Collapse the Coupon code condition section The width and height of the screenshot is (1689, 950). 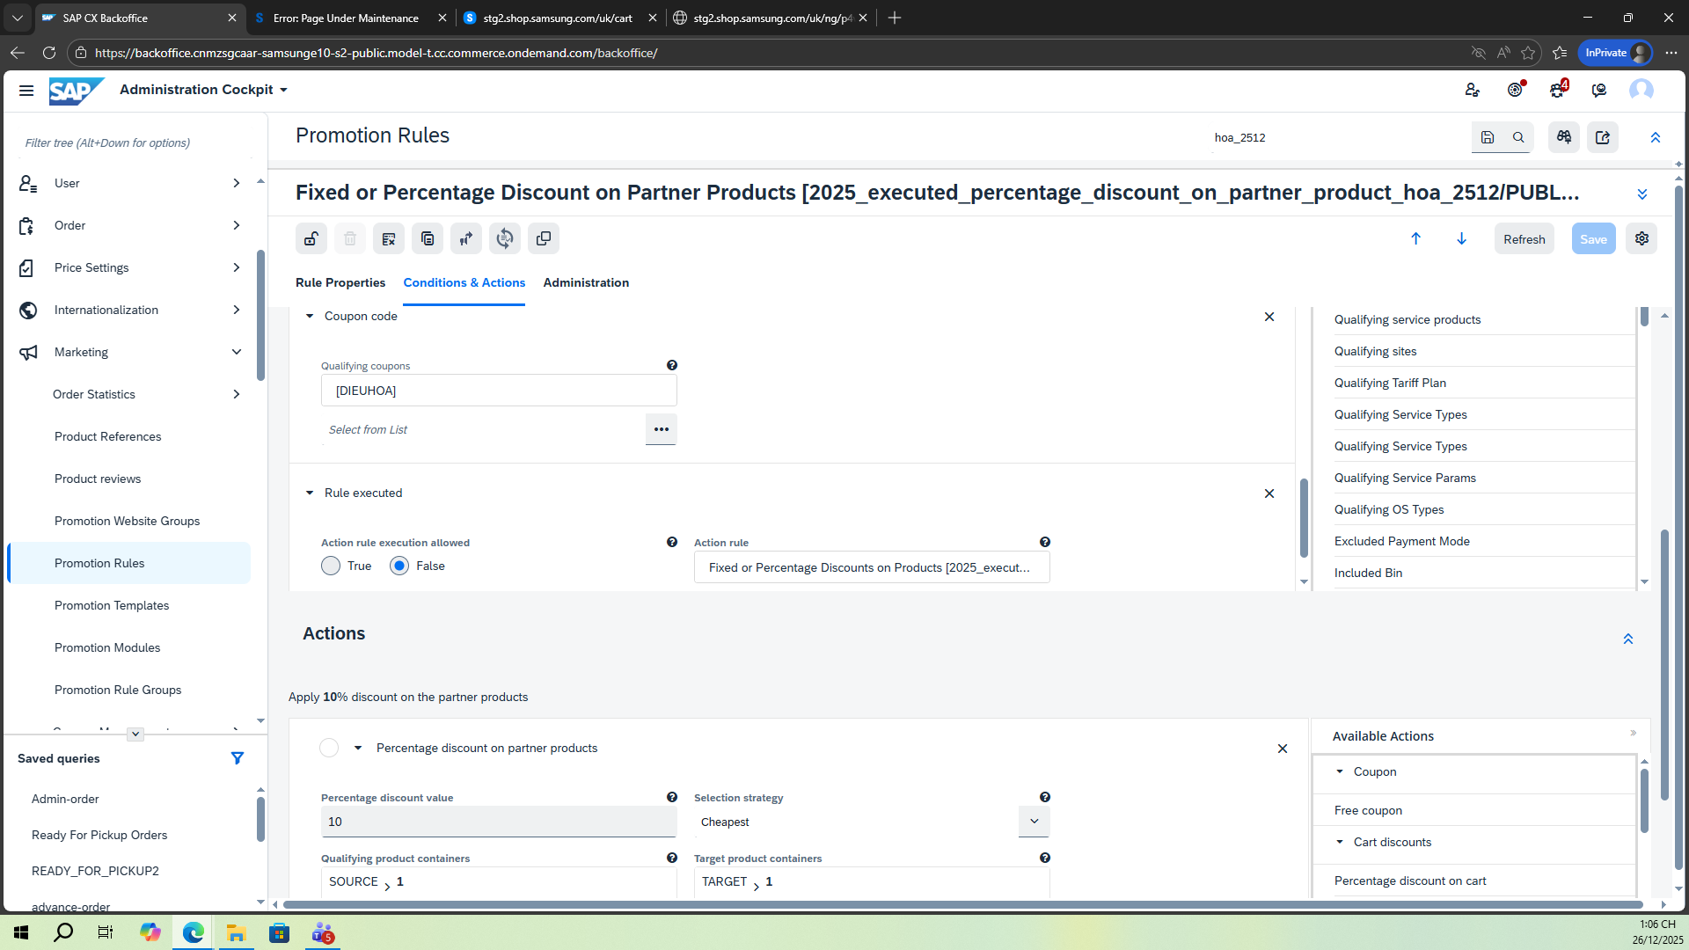pos(310,316)
